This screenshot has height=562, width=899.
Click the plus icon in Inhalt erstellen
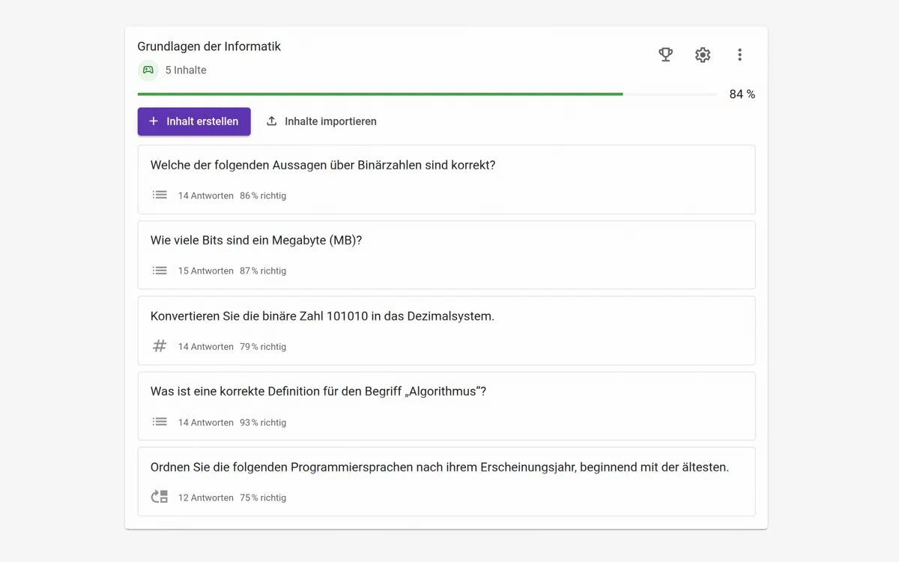click(154, 121)
